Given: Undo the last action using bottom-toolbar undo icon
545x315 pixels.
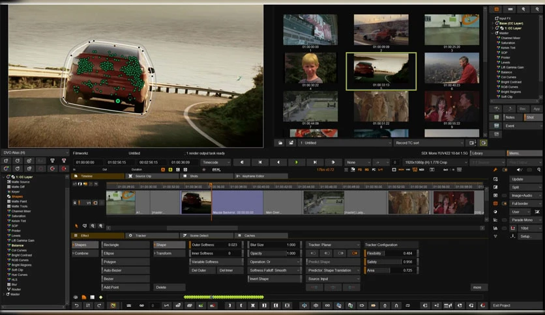Looking at the screenshot, I should 76,305.
